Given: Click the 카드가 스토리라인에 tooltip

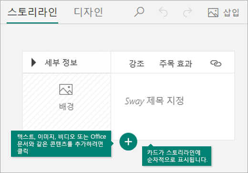Looking at the screenshot, I should [176, 156].
